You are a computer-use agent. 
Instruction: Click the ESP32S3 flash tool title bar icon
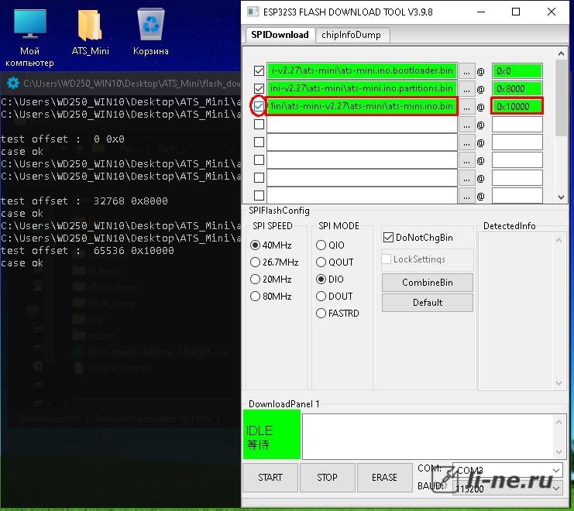(x=253, y=12)
